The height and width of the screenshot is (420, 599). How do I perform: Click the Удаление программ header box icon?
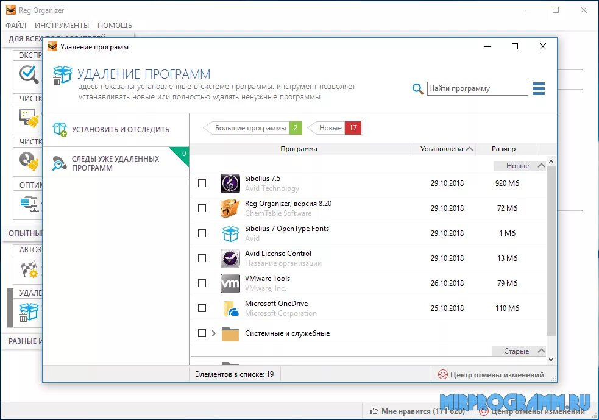pyautogui.click(x=62, y=75)
